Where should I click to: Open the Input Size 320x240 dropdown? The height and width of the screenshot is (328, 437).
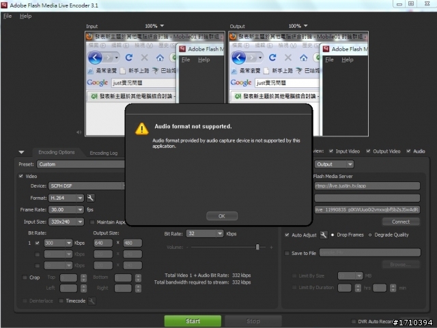coord(66,222)
